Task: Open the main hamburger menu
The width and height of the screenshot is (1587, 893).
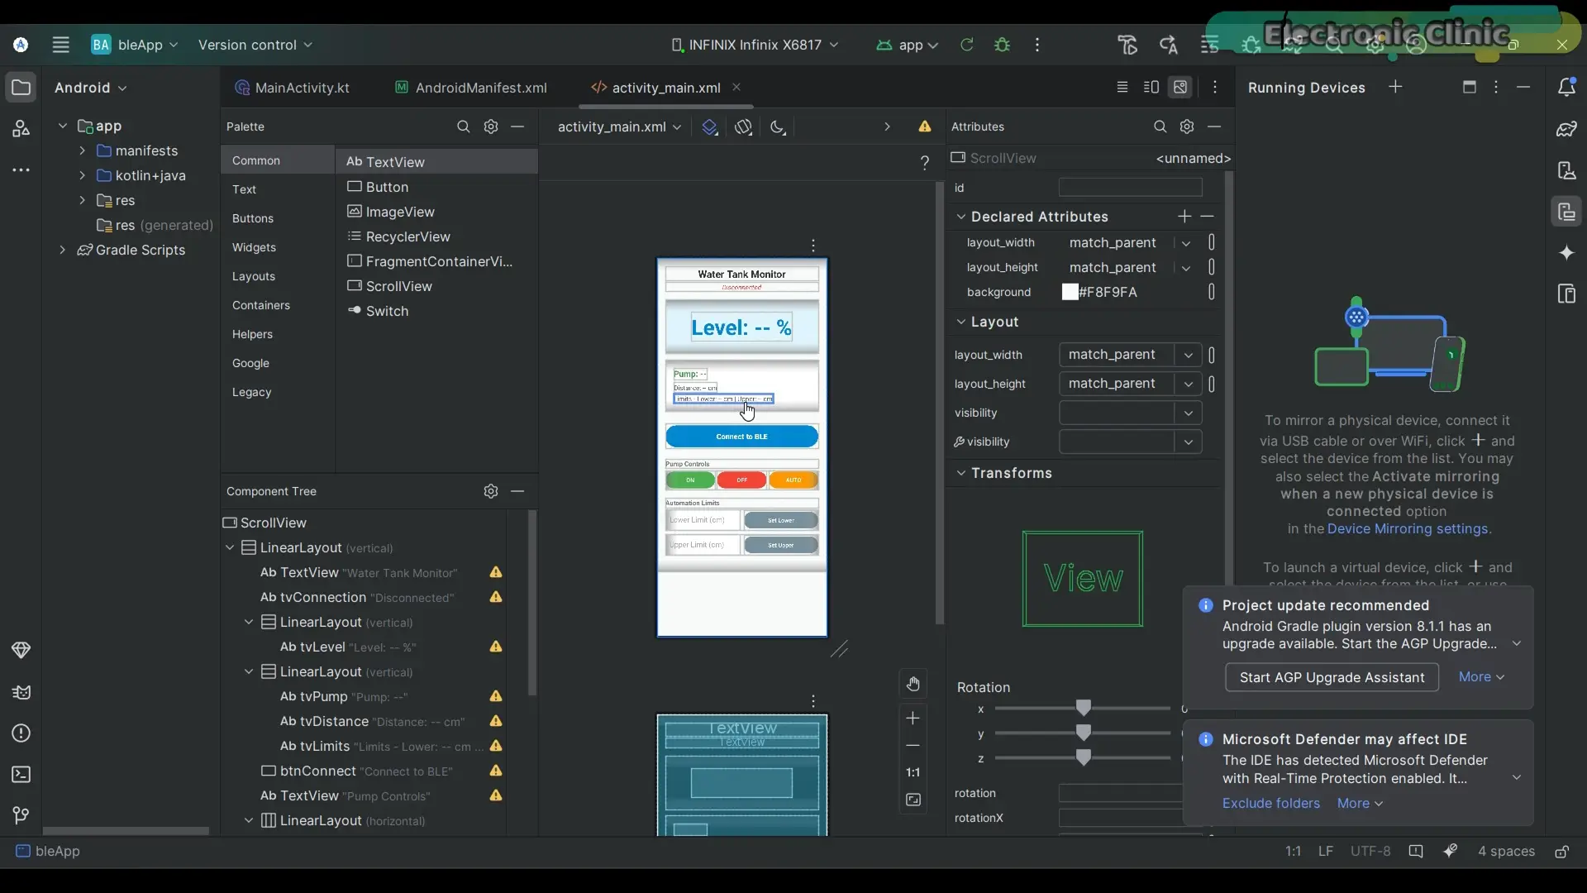Action: tap(60, 45)
